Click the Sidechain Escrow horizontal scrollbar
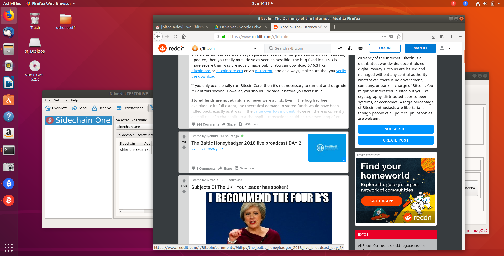The width and height of the screenshot is (504, 256). click(x=136, y=211)
